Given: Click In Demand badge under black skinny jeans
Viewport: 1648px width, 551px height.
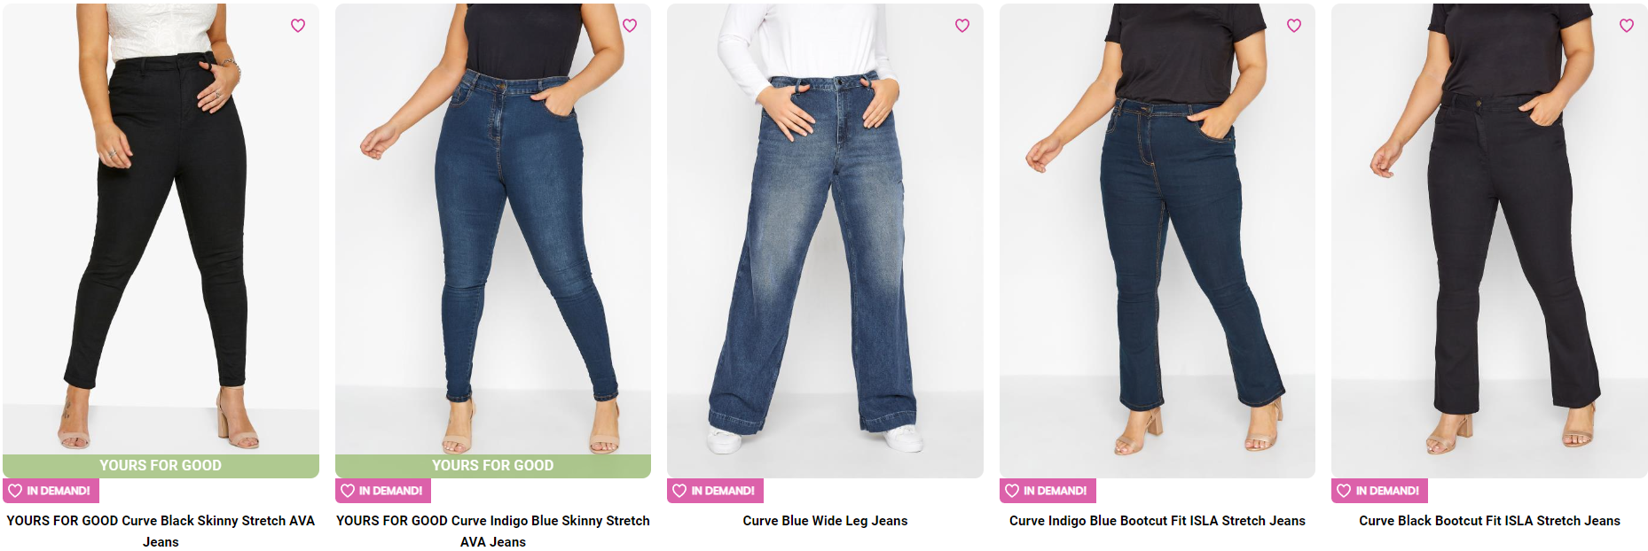Looking at the screenshot, I should click(x=51, y=491).
